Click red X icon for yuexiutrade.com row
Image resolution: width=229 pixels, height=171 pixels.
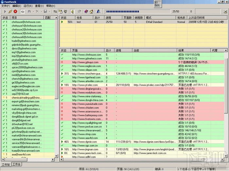62,104
